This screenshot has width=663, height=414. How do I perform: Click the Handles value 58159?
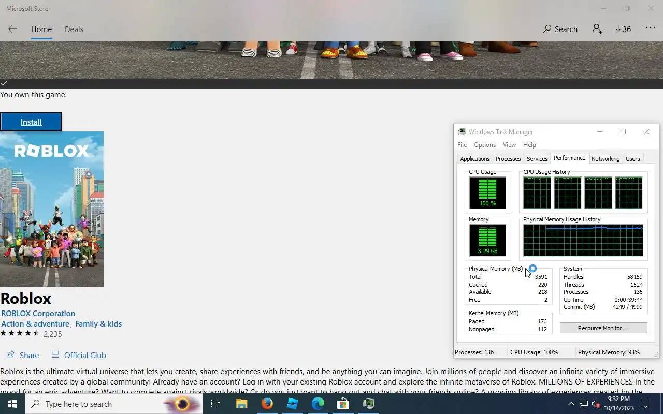[x=635, y=277]
